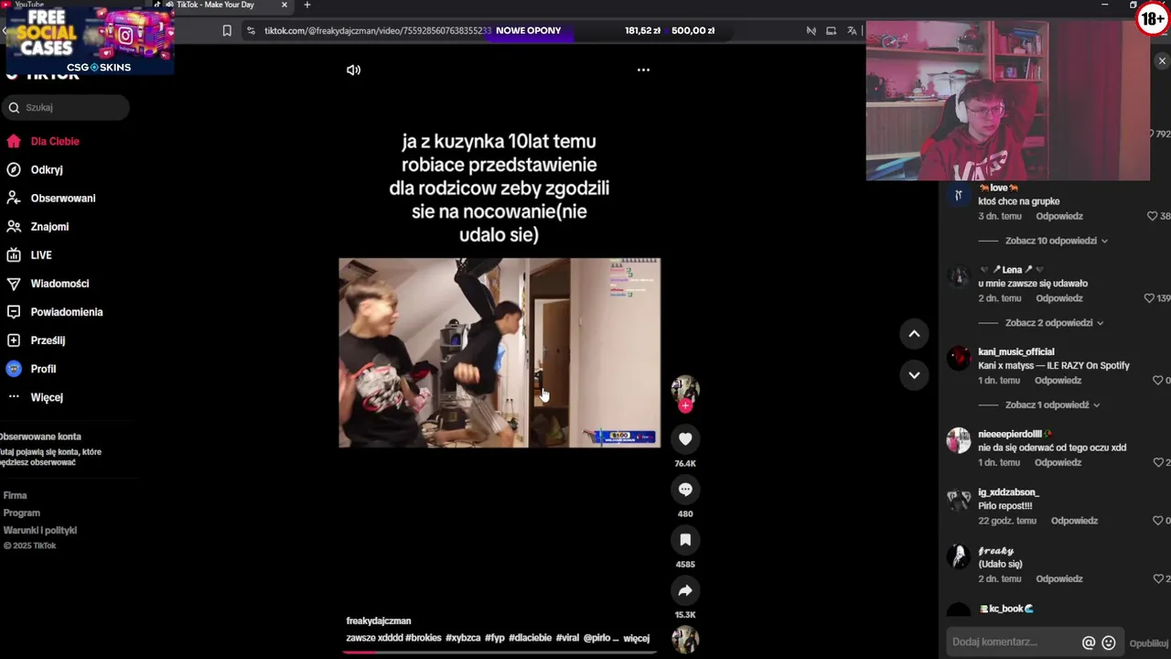Viewport: 1171px width, 659px height.
Task: Insert mention with @ icon
Action: point(1089,643)
